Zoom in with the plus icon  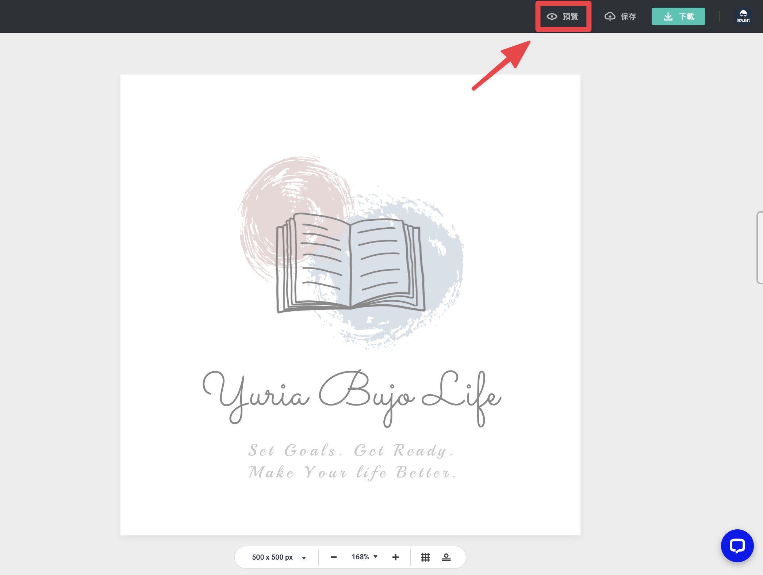395,557
